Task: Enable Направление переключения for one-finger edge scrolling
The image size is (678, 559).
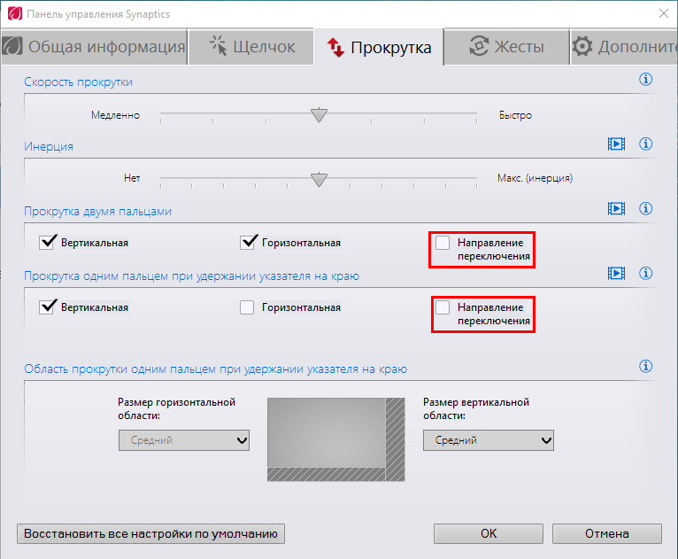Action: [x=443, y=307]
